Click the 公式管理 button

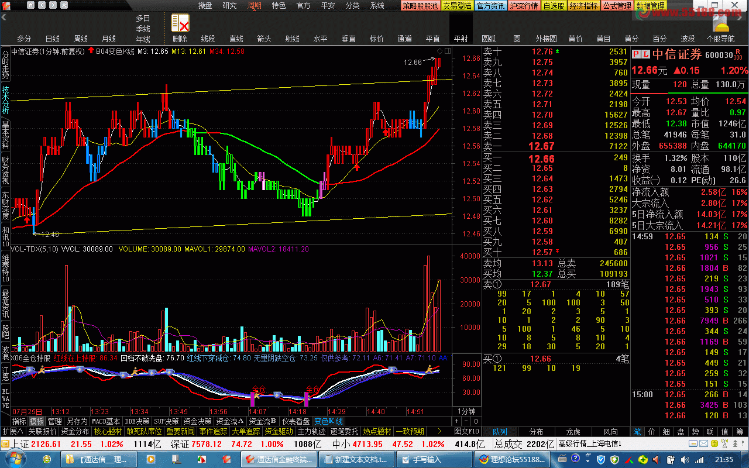click(617, 6)
